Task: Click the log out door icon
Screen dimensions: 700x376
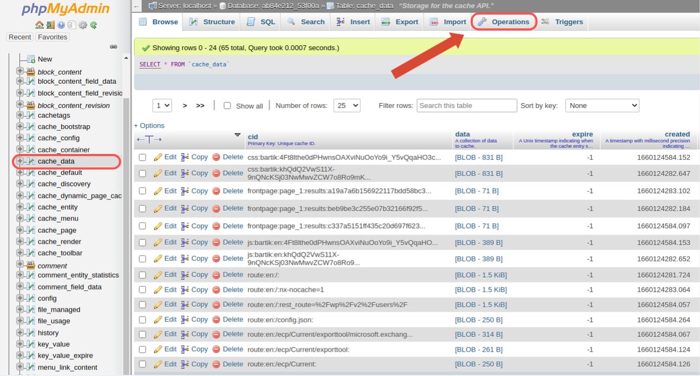Action: click(50, 25)
